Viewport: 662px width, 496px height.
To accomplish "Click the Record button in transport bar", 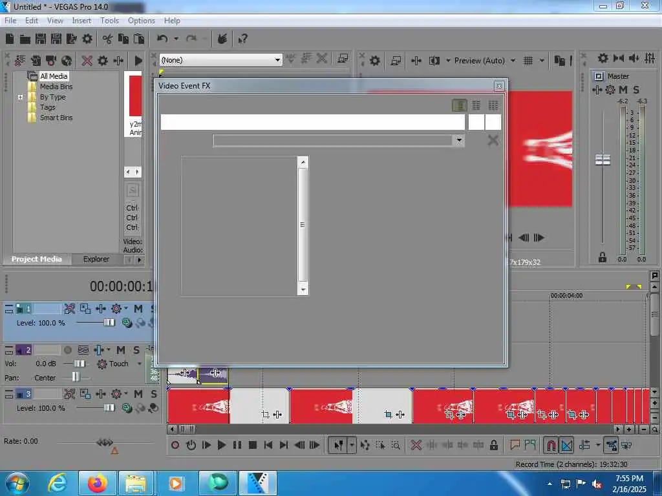I will 175,445.
